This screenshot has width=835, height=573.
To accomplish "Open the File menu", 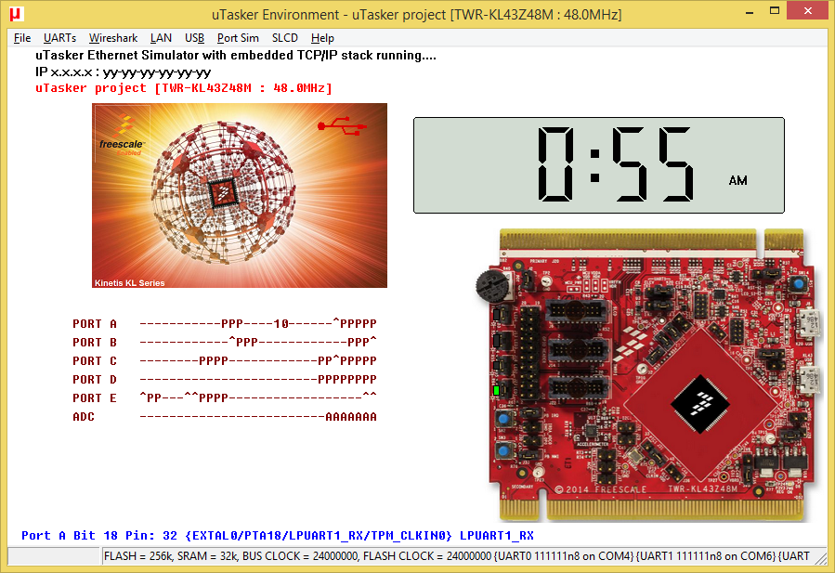I will coord(22,38).
